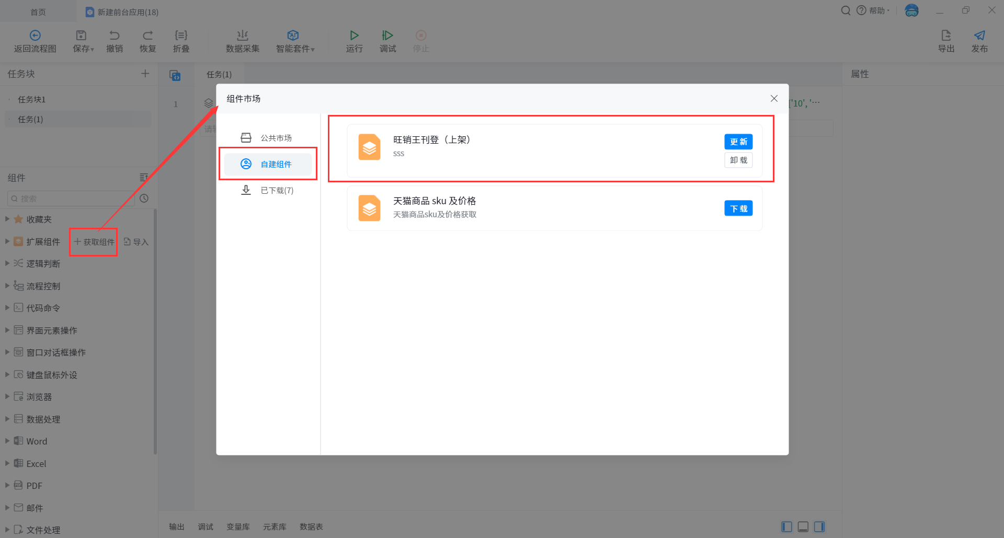Click the Undo (撤销) icon
This screenshot has width=1004, height=538.
(x=115, y=36)
